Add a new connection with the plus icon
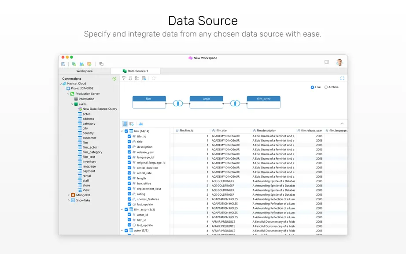Screen dimensions: 406x254 coord(114,78)
